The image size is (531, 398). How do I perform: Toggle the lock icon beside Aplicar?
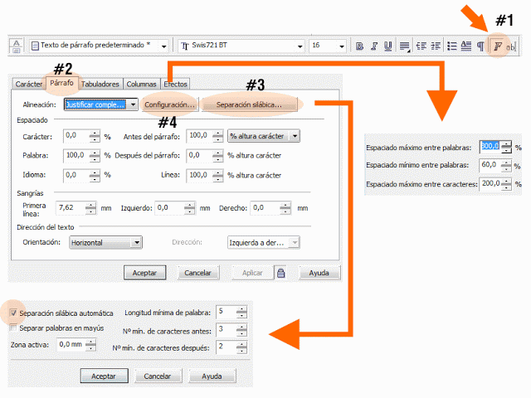[281, 272]
